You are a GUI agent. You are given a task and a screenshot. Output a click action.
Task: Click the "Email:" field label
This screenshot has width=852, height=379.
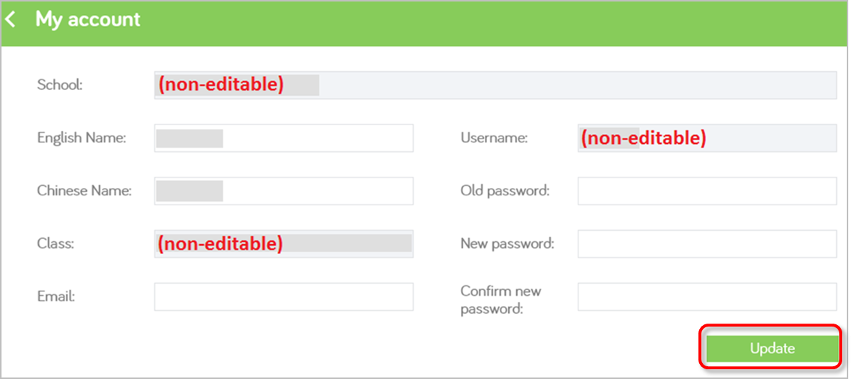[56, 297]
